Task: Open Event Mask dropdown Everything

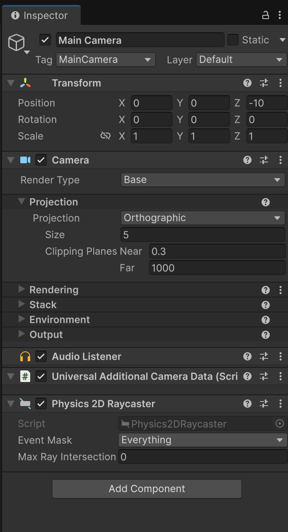Action: click(x=203, y=440)
